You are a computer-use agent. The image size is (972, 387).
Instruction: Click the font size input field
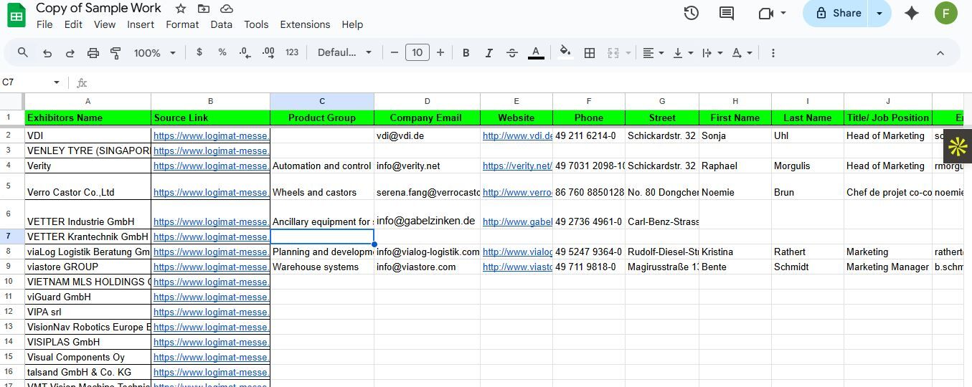point(417,52)
